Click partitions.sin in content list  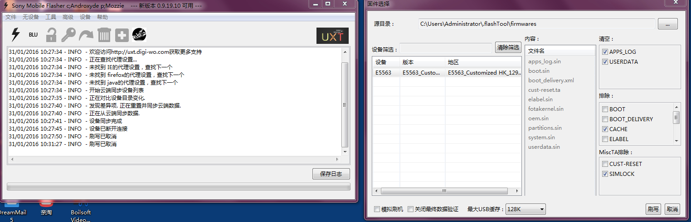coord(545,128)
